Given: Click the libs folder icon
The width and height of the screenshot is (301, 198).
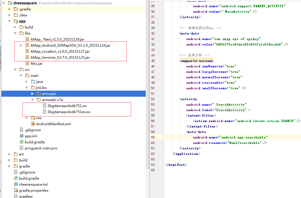Looking at the screenshot, I should [x=22, y=33].
